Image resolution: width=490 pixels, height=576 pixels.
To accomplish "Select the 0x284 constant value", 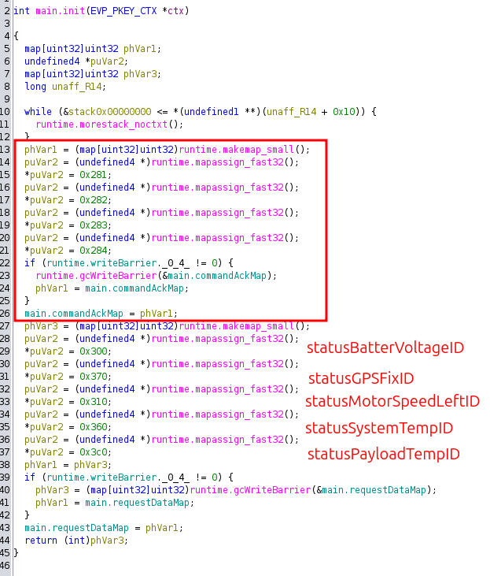I will 97,251.
